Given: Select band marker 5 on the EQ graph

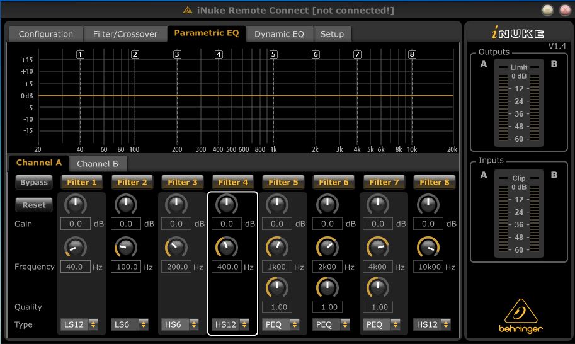Looking at the screenshot, I should click(273, 54).
